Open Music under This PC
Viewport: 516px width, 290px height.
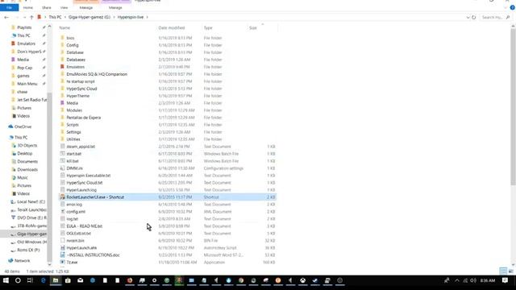23,177
